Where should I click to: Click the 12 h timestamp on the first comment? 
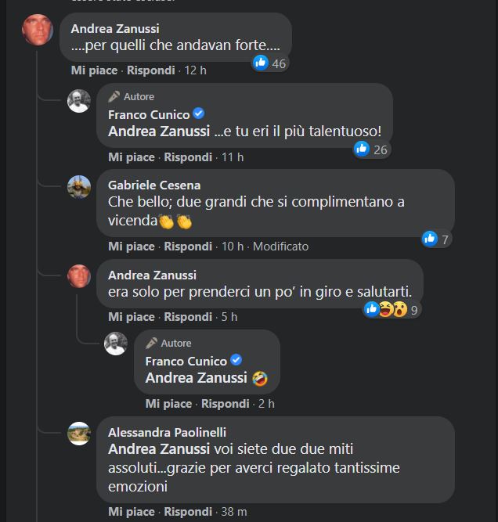(x=196, y=70)
